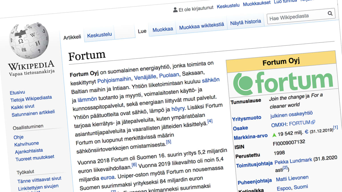Open infobox footnote [2]
The image size is (342, 192).
[285, 168]
